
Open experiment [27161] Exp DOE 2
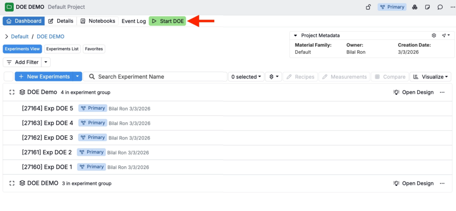pyautogui.click(x=47, y=152)
